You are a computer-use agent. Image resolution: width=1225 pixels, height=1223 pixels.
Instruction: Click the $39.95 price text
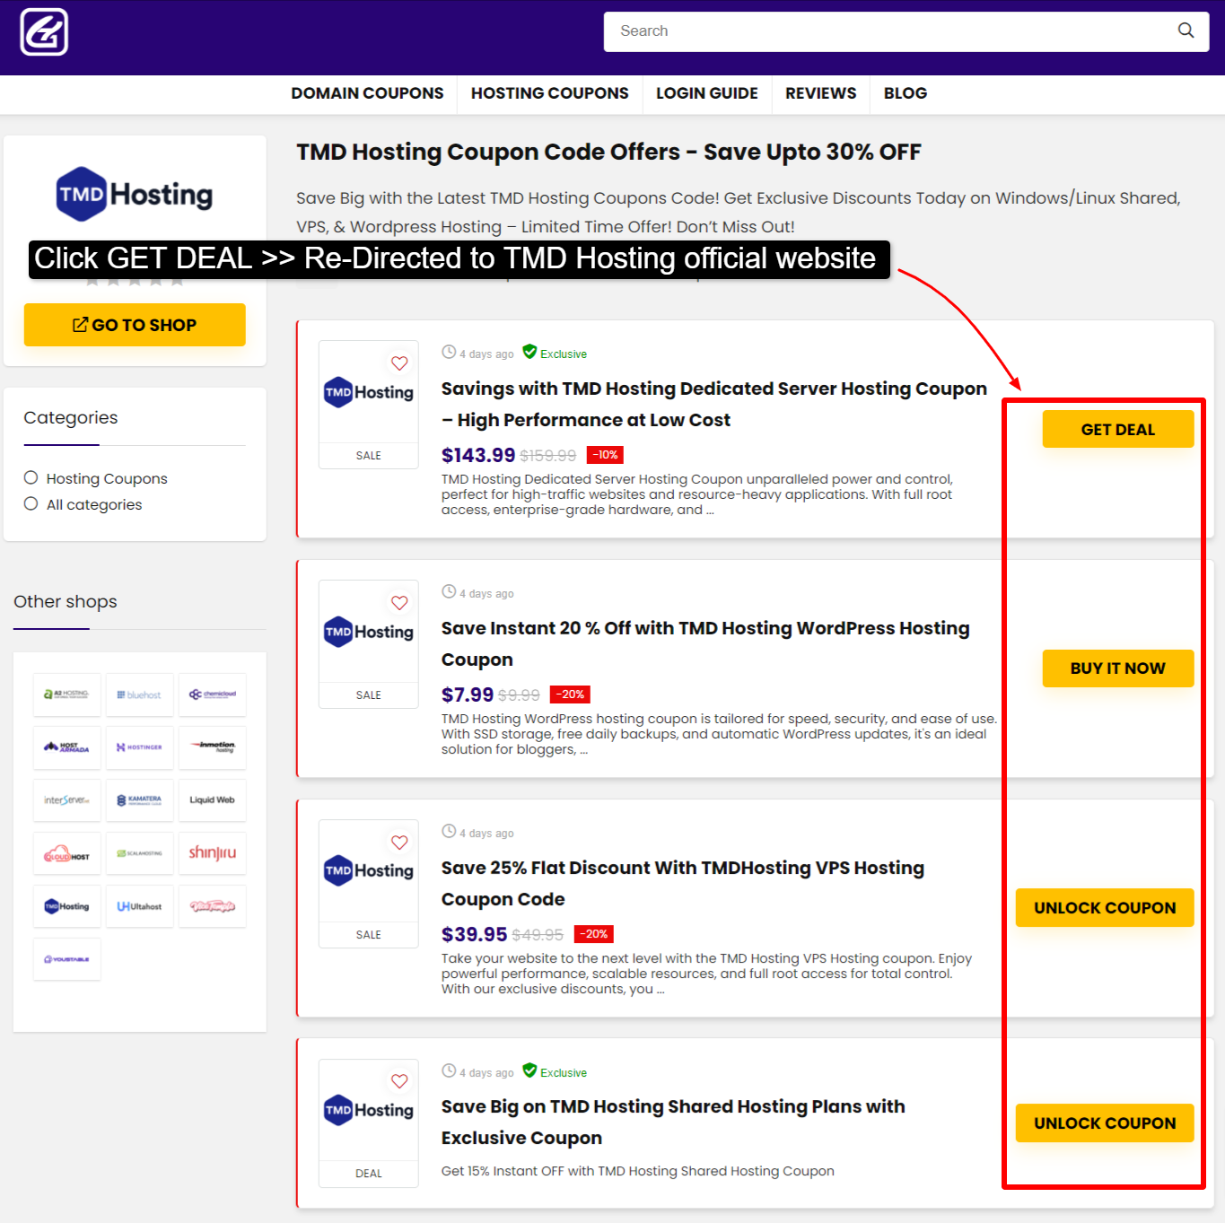coord(475,934)
